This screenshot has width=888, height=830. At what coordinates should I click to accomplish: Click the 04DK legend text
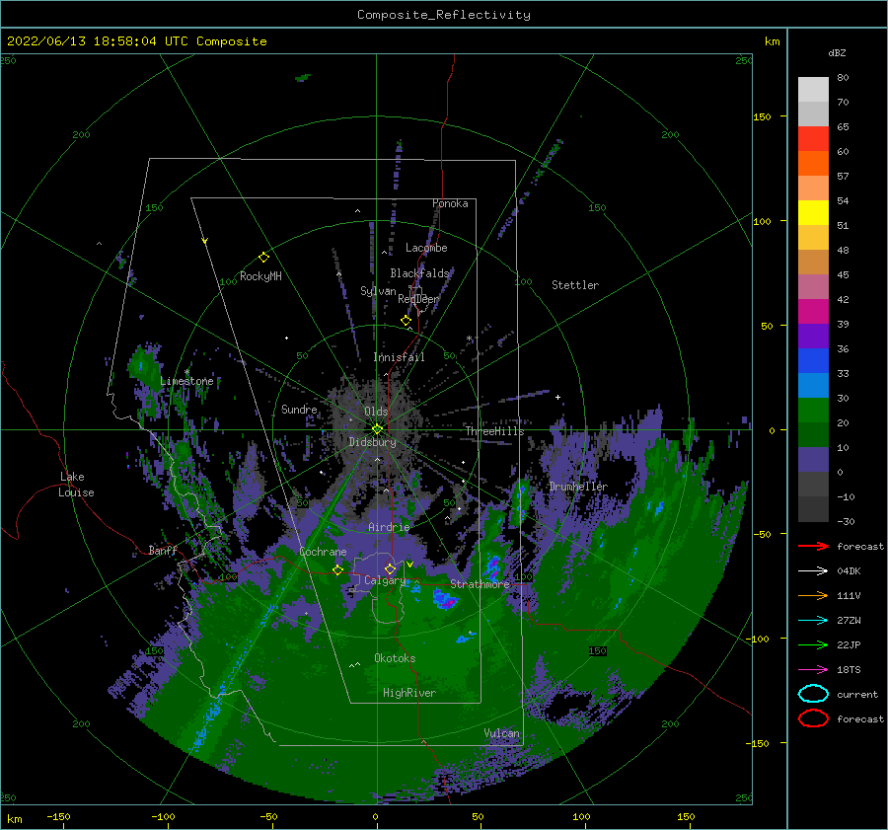[849, 570]
